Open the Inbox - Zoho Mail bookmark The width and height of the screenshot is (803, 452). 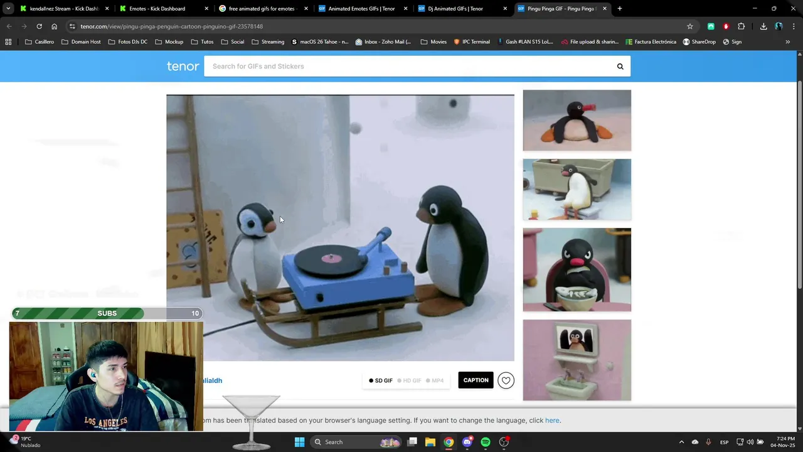(383, 41)
